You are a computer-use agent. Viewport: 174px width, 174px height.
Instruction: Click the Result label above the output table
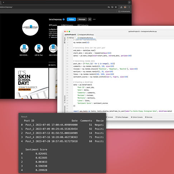pos(24,117)
